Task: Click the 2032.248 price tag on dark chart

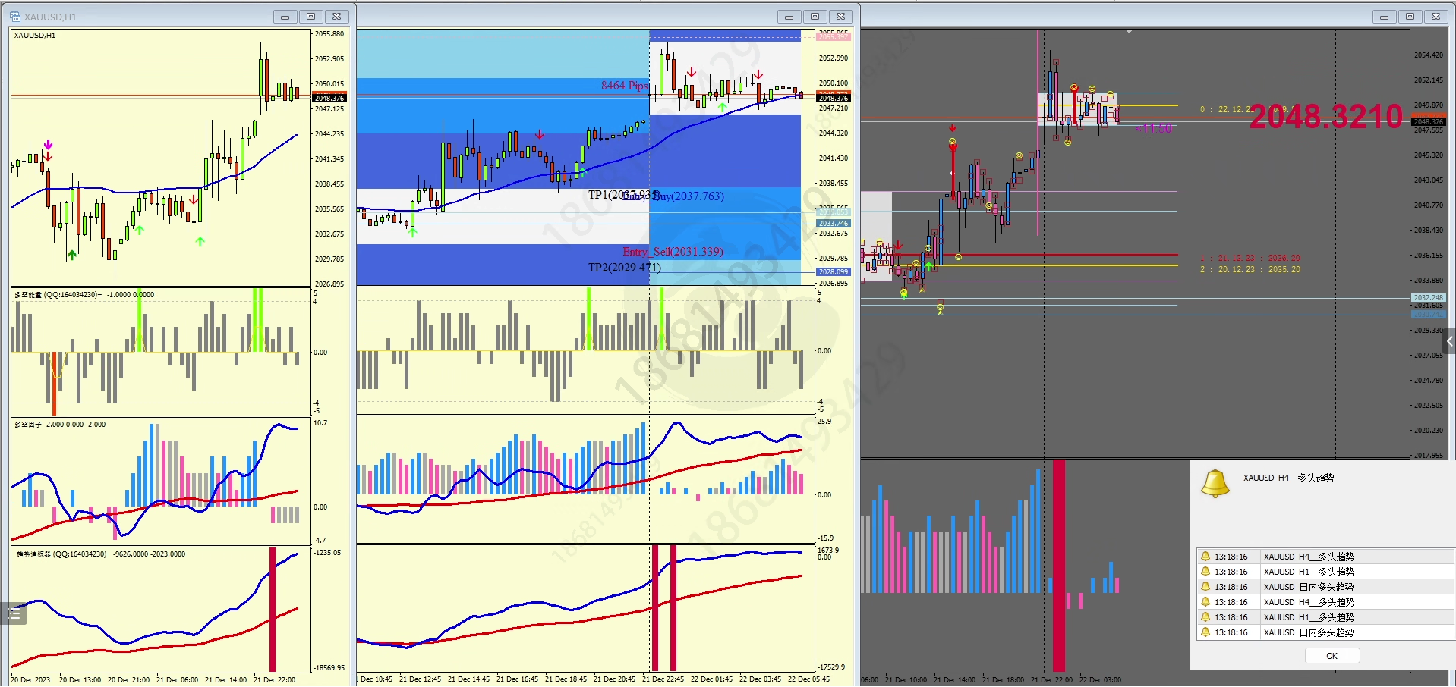Action: 1429,298
